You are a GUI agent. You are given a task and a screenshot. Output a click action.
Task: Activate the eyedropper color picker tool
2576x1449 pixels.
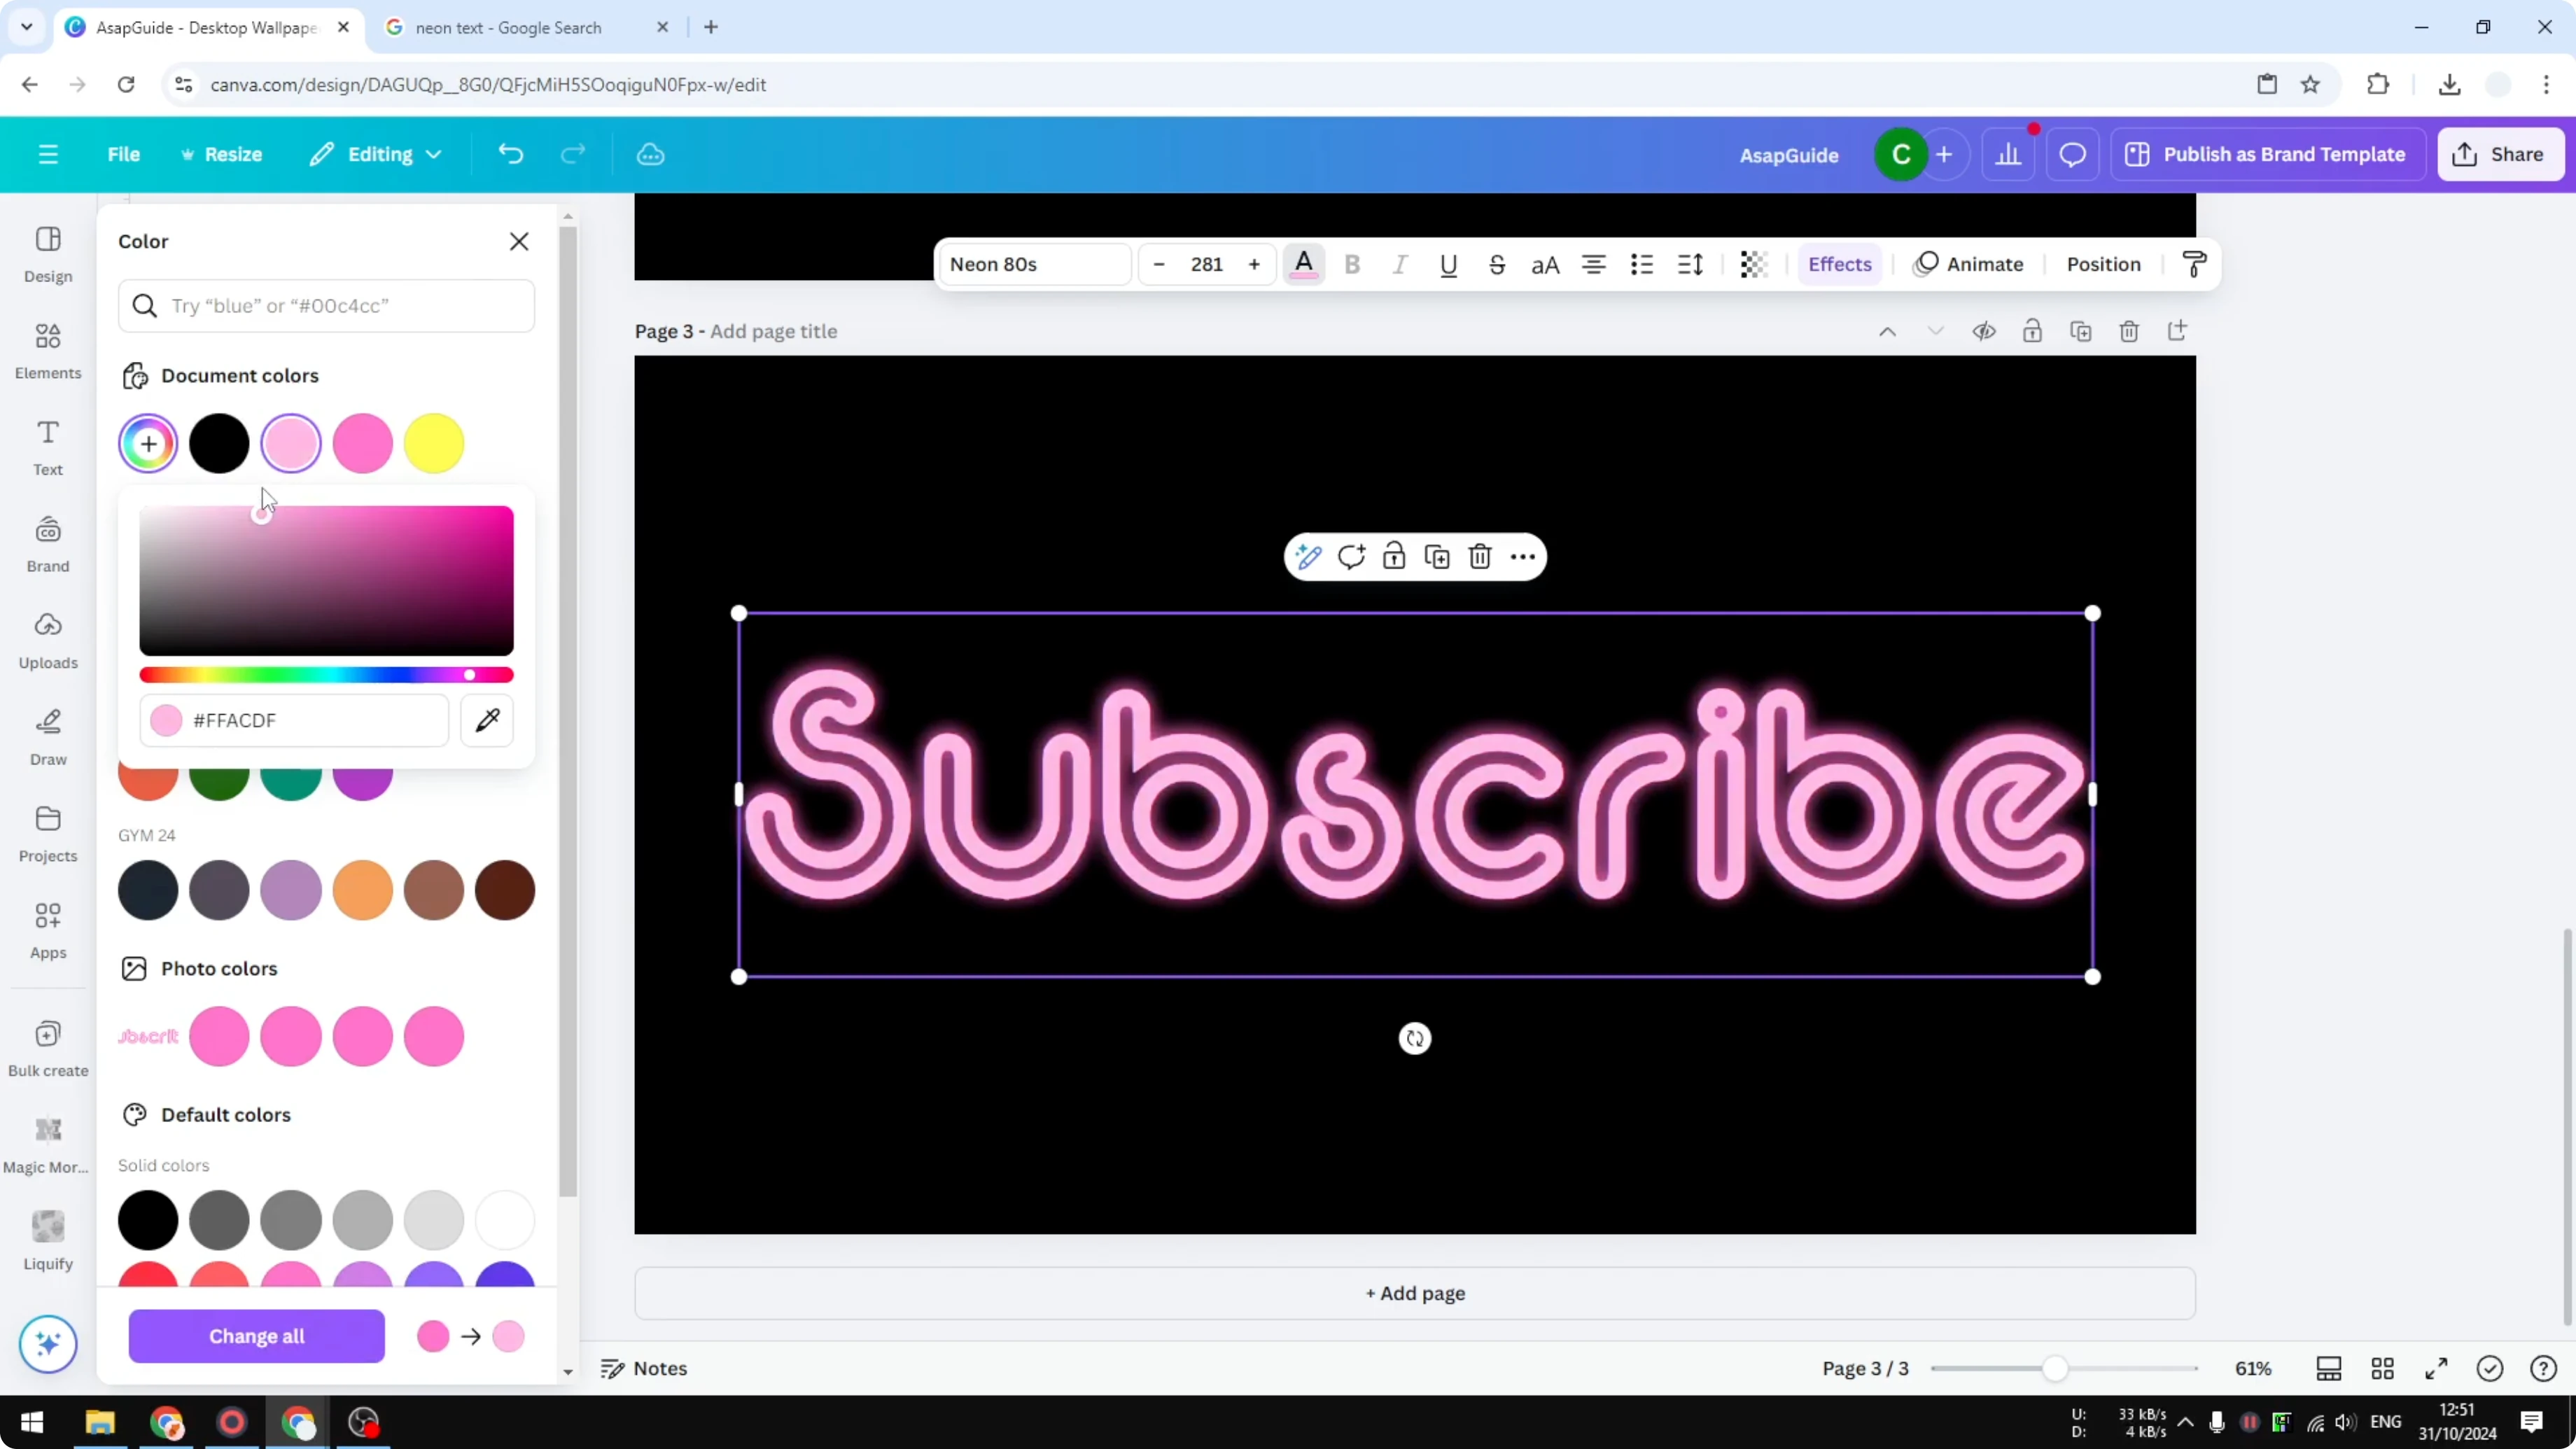[487, 720]
